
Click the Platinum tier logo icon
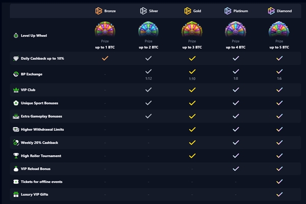point(228,11)
